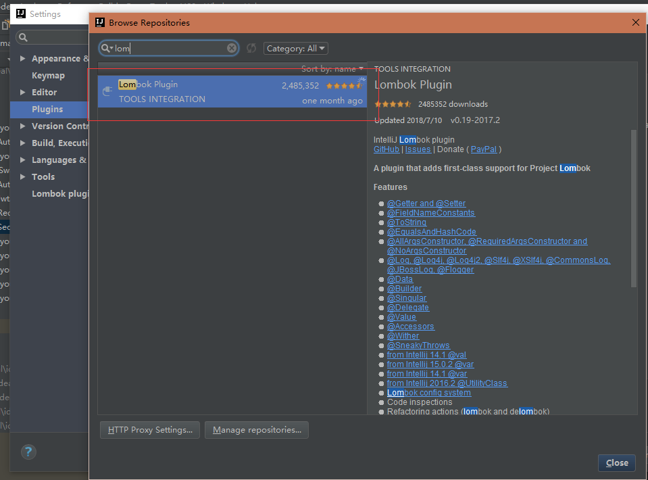Image resolution: width=648 pixels, height=480 pixels.
Task: Click the Code inspections feature text
Action: click(x=420, y=402)
